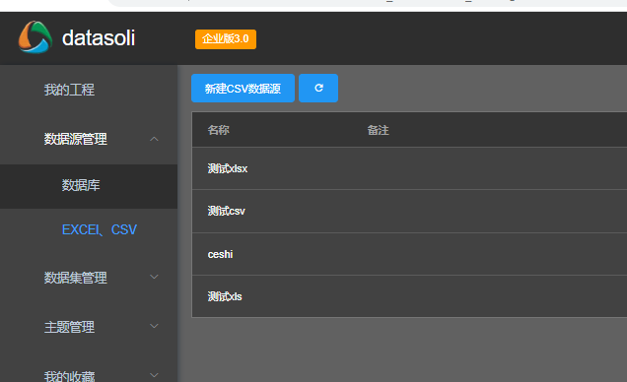Expand the 我的收藏 chevron
The image size is (627, 382).
(155, 375)
